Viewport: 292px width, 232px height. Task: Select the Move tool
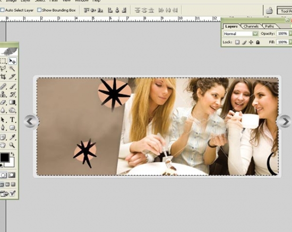pyautogui.click(x=13, y=61)
